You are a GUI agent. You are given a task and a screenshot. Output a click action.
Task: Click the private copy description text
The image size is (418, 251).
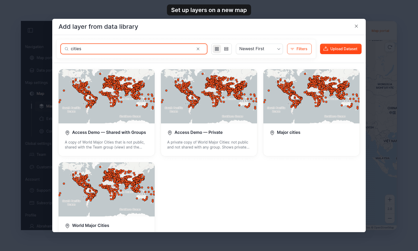click(208, 145)
